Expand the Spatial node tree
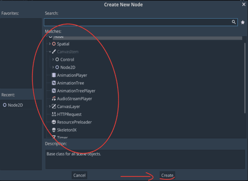 point(50,44)
